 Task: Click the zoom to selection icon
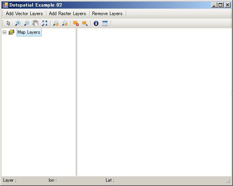85,24
